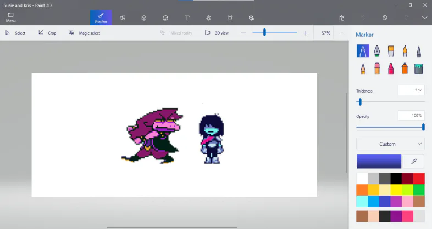The width and height of the screenshot is (432, 229).
Task: Pick the bright red color swatch
Action: pyautogui.click(x=419, y=179)
